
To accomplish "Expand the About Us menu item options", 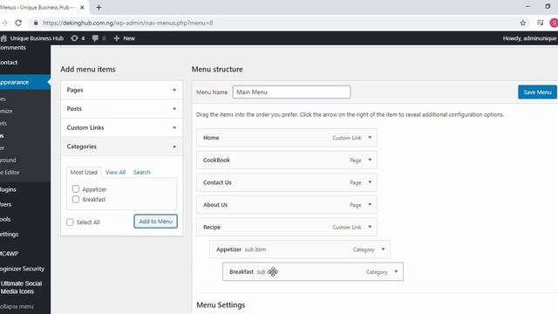I will pyautogui.click(x=370, y=205).
